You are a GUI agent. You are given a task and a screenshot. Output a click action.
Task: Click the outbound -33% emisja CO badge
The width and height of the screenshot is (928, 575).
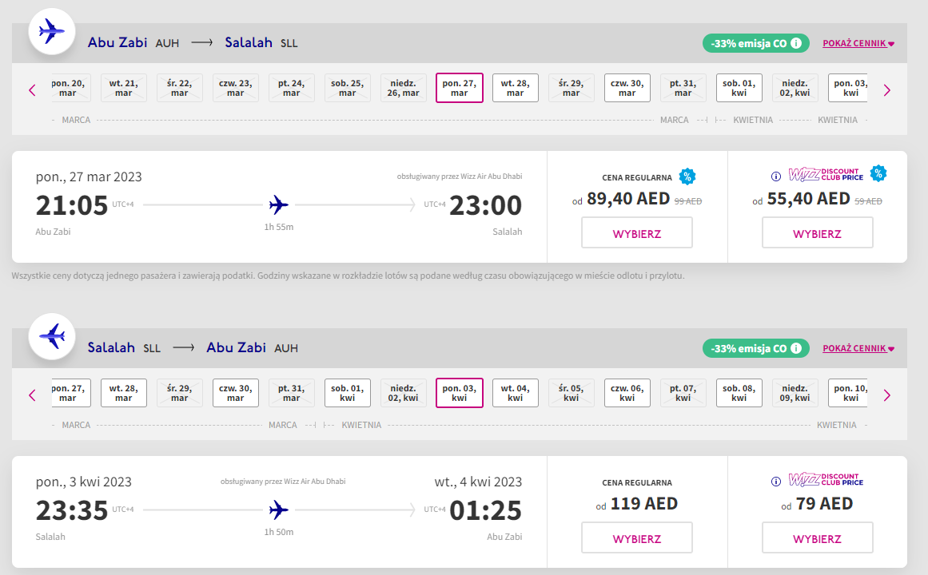(x=756, y=43)
